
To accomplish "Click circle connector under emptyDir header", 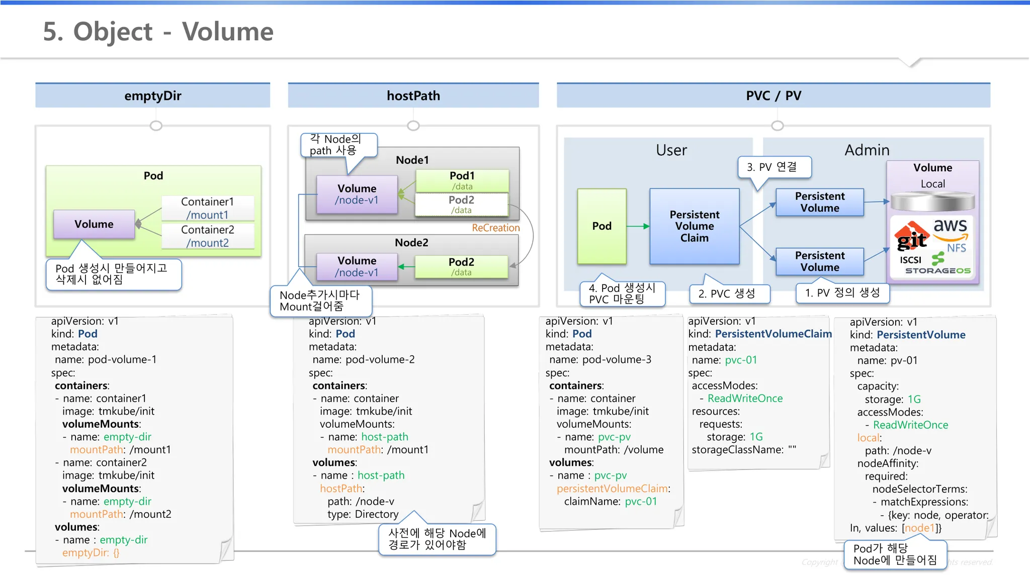I will [156, 126].
